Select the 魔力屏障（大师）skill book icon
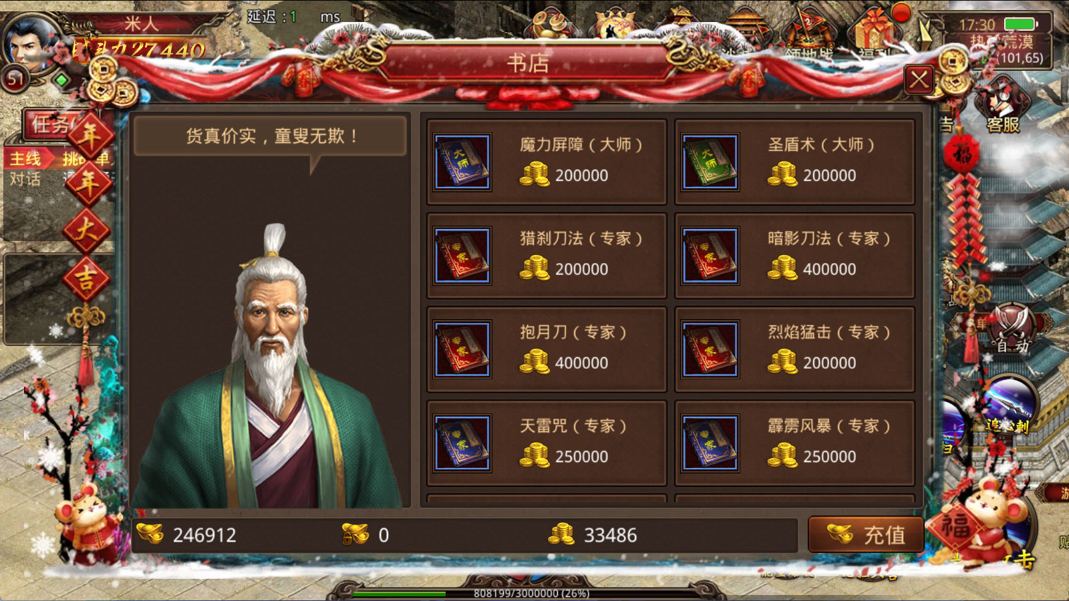1069x601 pixels. [x=462, y=162]
